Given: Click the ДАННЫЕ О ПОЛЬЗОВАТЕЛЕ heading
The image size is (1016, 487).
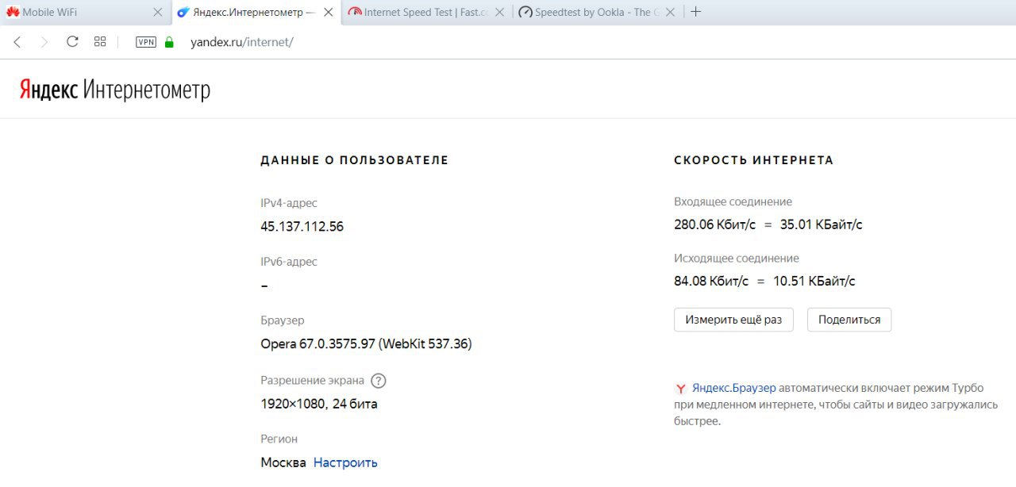Looking at the screenshot, I should 355,160.
